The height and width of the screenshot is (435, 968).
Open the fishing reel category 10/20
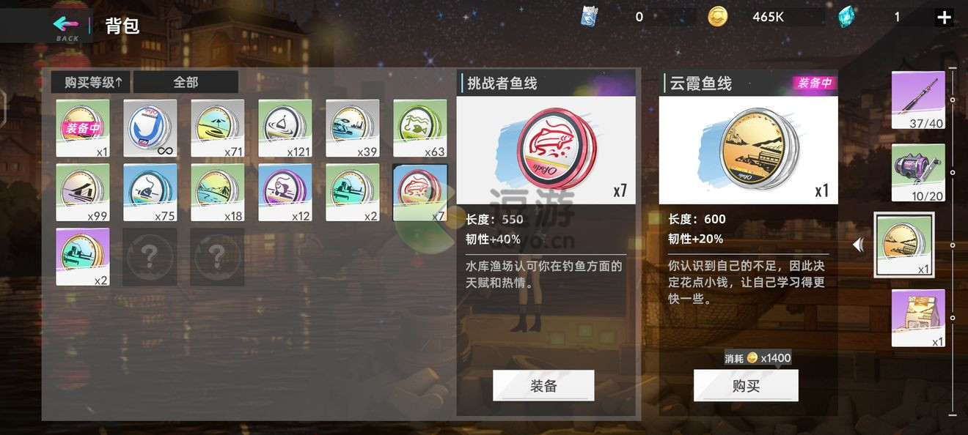click(x=918, y=173)
